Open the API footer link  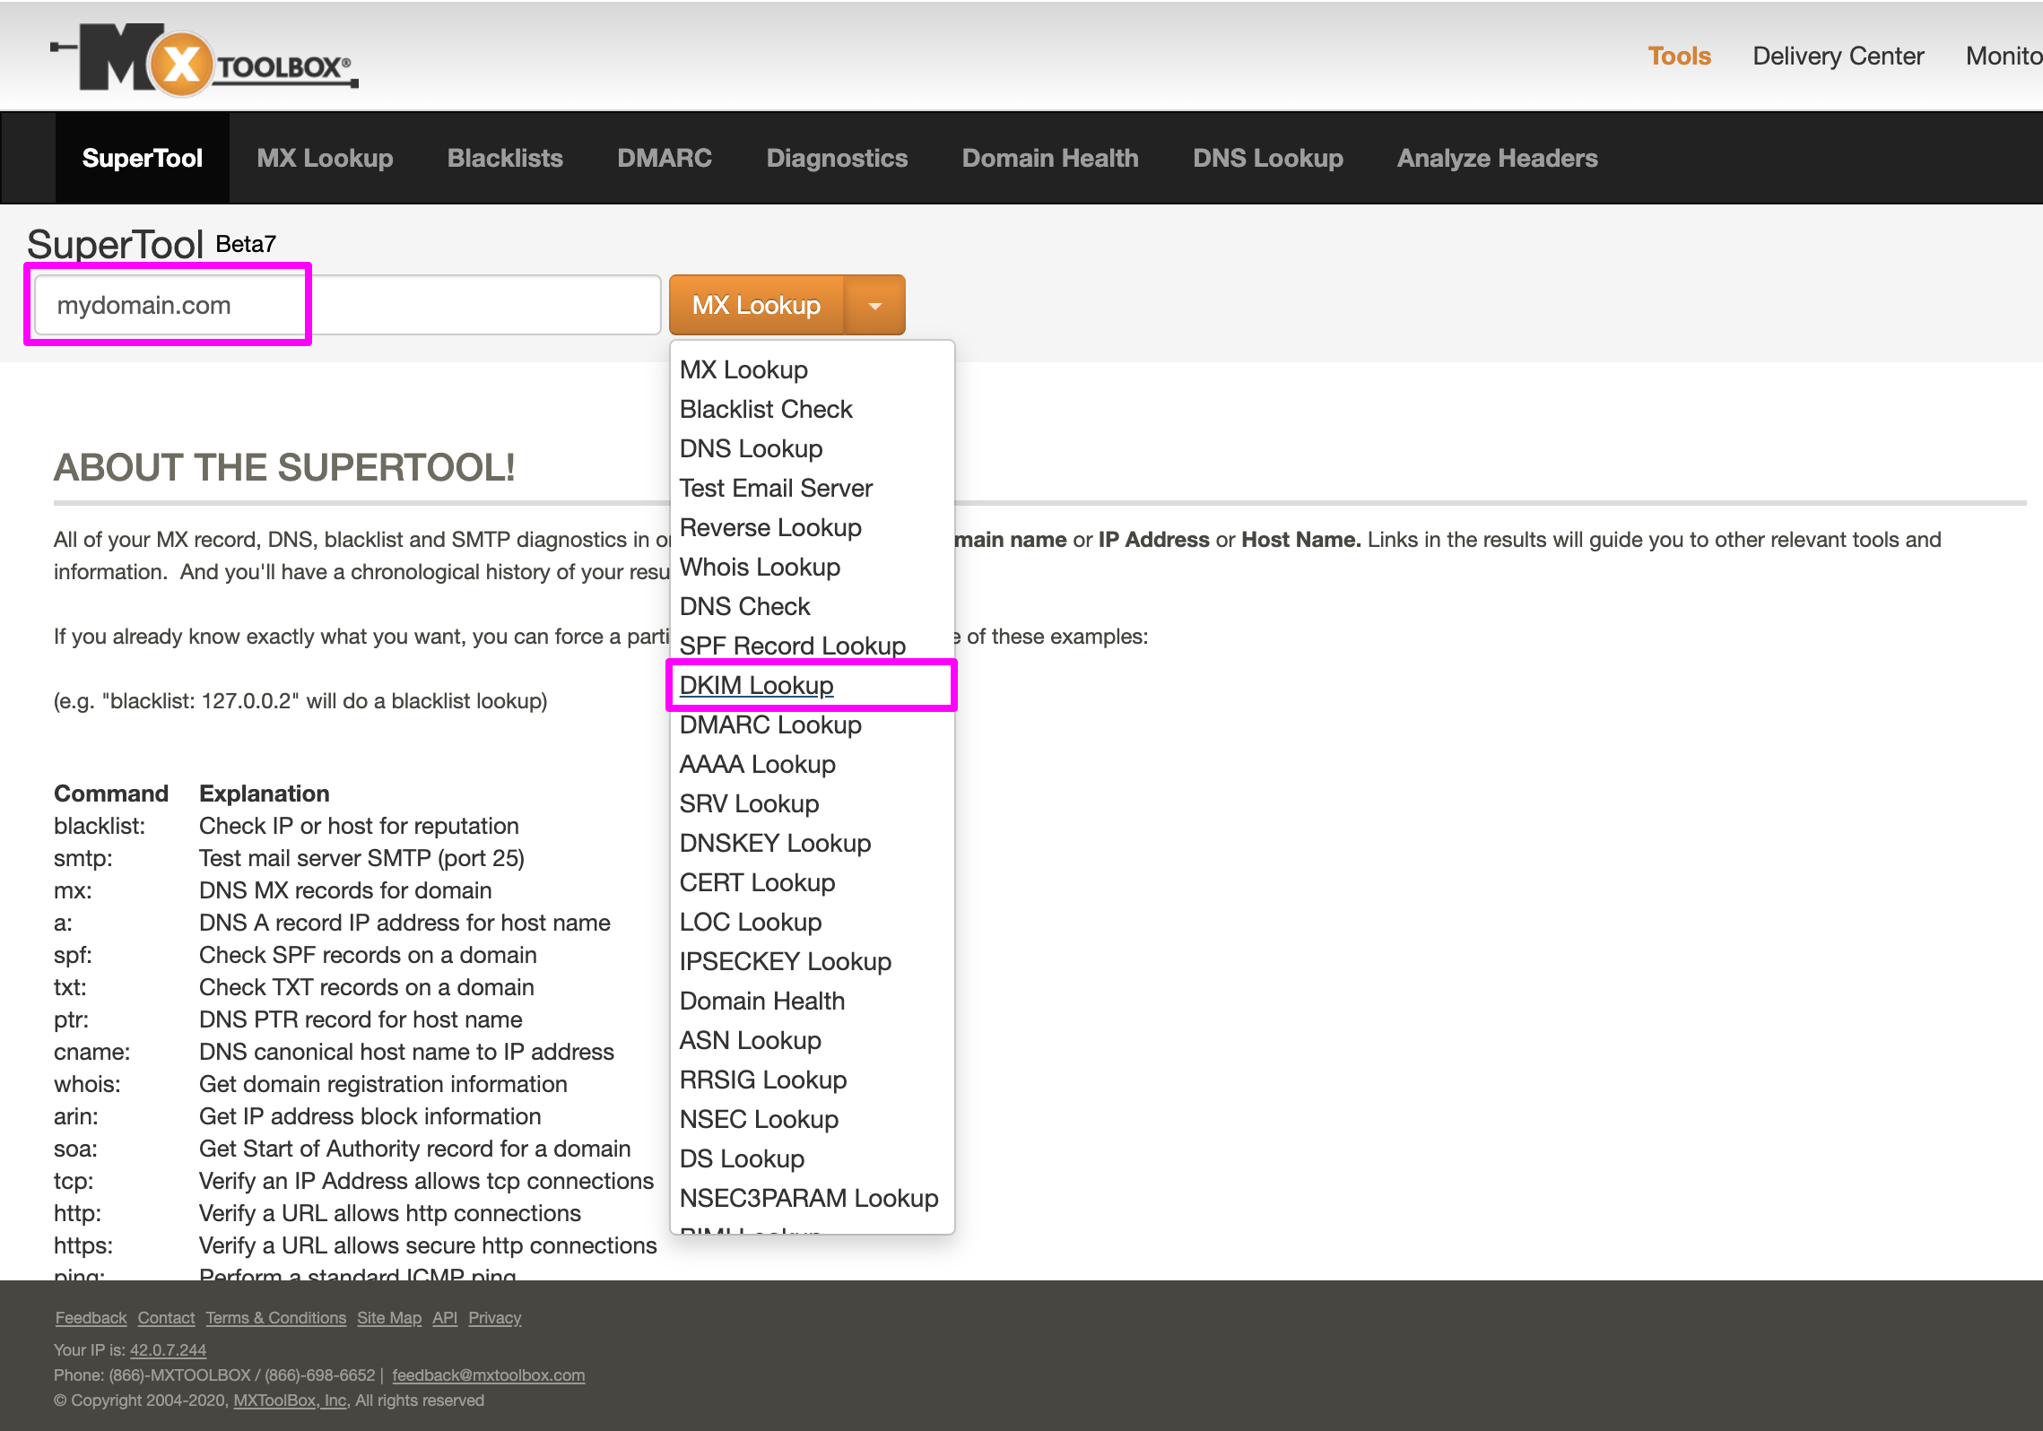pos(444,1317)
